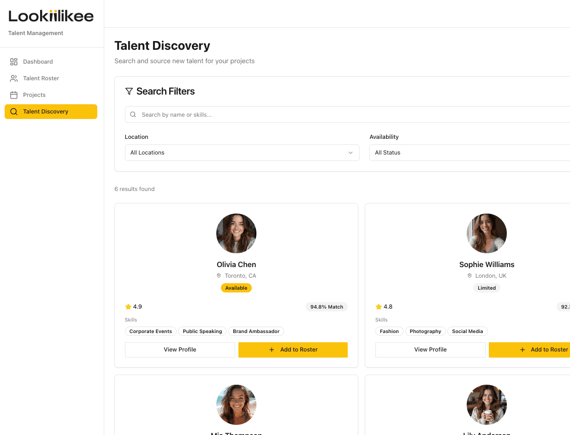Click the chevron of Location dropdown

(x=350, y=153)
